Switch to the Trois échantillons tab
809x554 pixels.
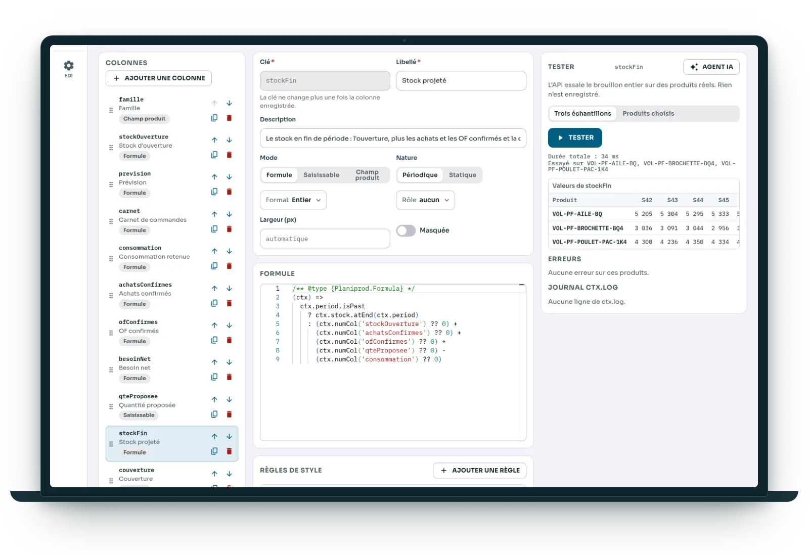click(582, 114)
